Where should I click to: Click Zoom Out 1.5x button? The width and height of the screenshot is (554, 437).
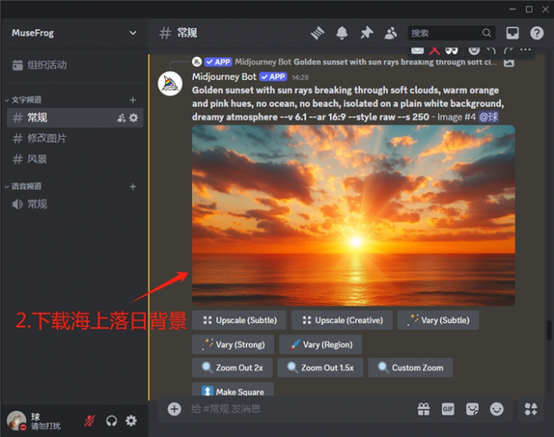pos(320,368)
